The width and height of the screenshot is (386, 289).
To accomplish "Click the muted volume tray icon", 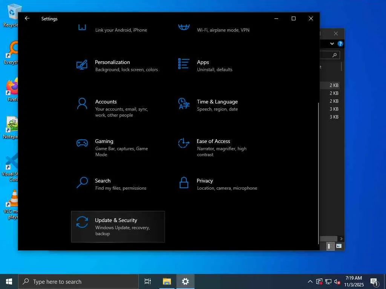I will tap(337, 281).
